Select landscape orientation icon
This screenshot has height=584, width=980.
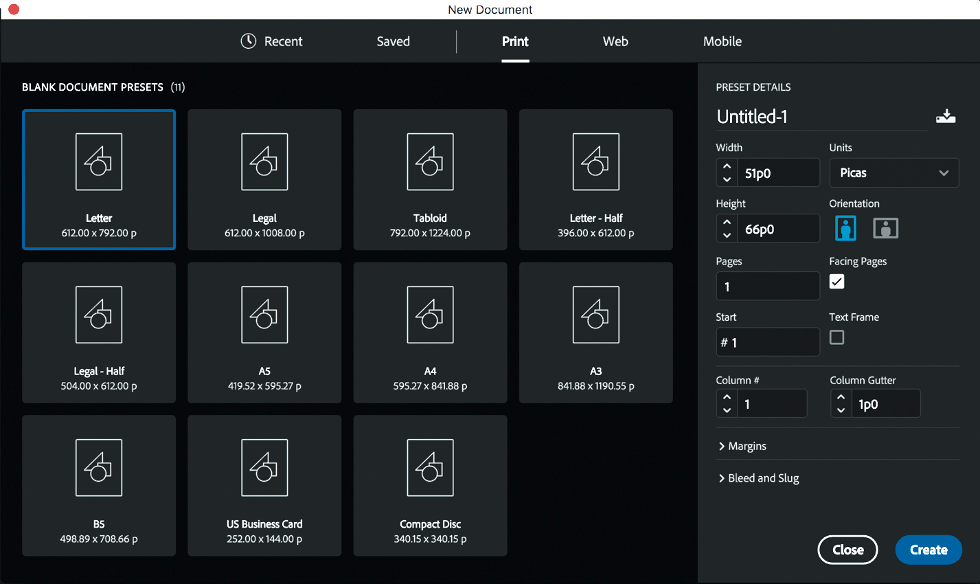coord(885,228)
